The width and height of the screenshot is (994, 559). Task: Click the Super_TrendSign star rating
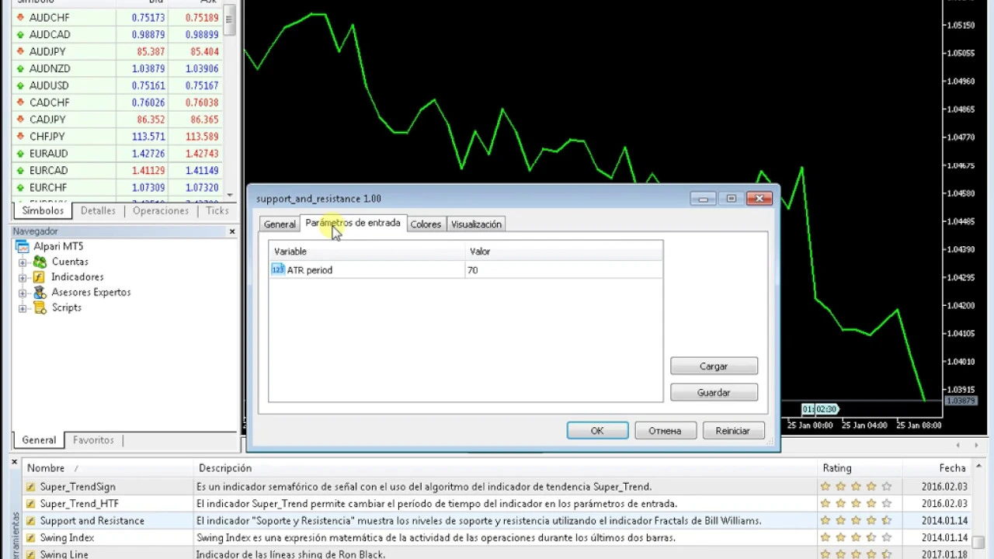[856, 487]
